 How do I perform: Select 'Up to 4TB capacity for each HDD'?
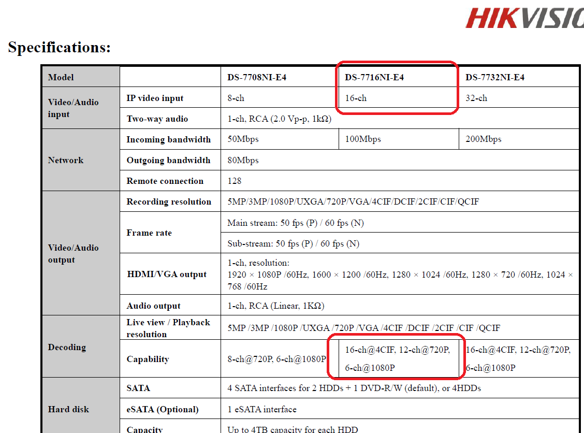(x=293, y=429)
